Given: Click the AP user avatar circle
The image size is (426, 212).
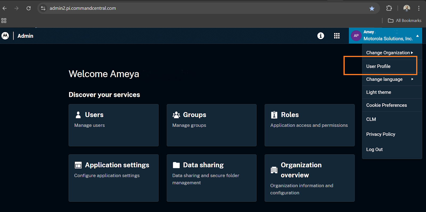Looking at the screenshot, I should [356, 36].
